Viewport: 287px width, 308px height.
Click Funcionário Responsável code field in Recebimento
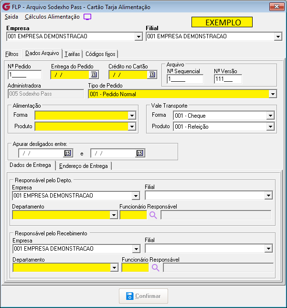(x=135, y=268)
